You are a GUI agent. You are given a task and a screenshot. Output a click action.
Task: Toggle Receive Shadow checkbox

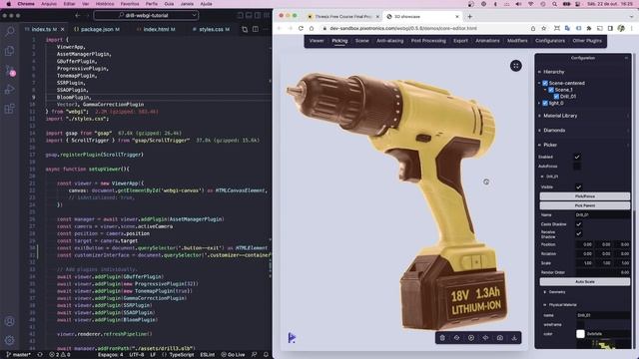[x=578, y=233]
